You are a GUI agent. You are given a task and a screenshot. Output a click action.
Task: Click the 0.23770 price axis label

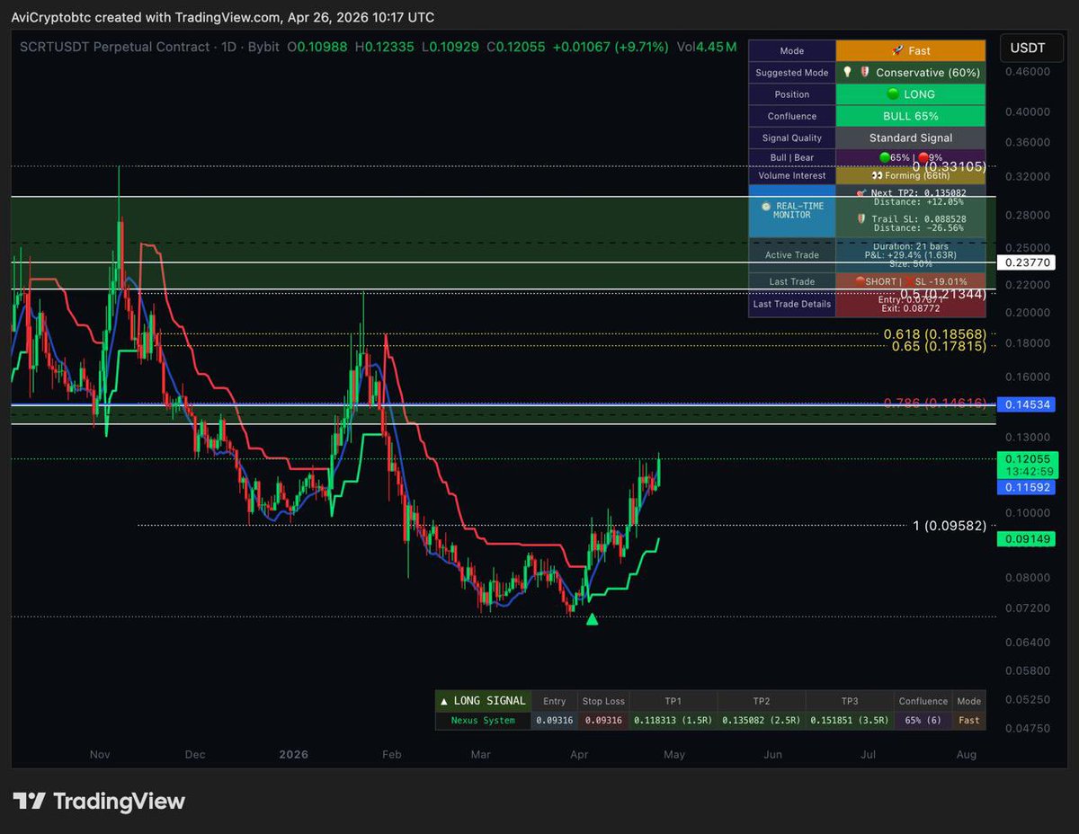(x=1027, y=262)
